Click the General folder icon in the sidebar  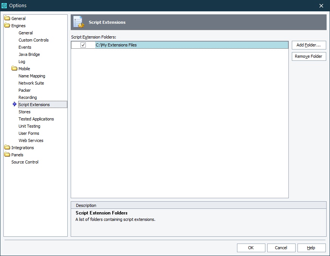6,18
